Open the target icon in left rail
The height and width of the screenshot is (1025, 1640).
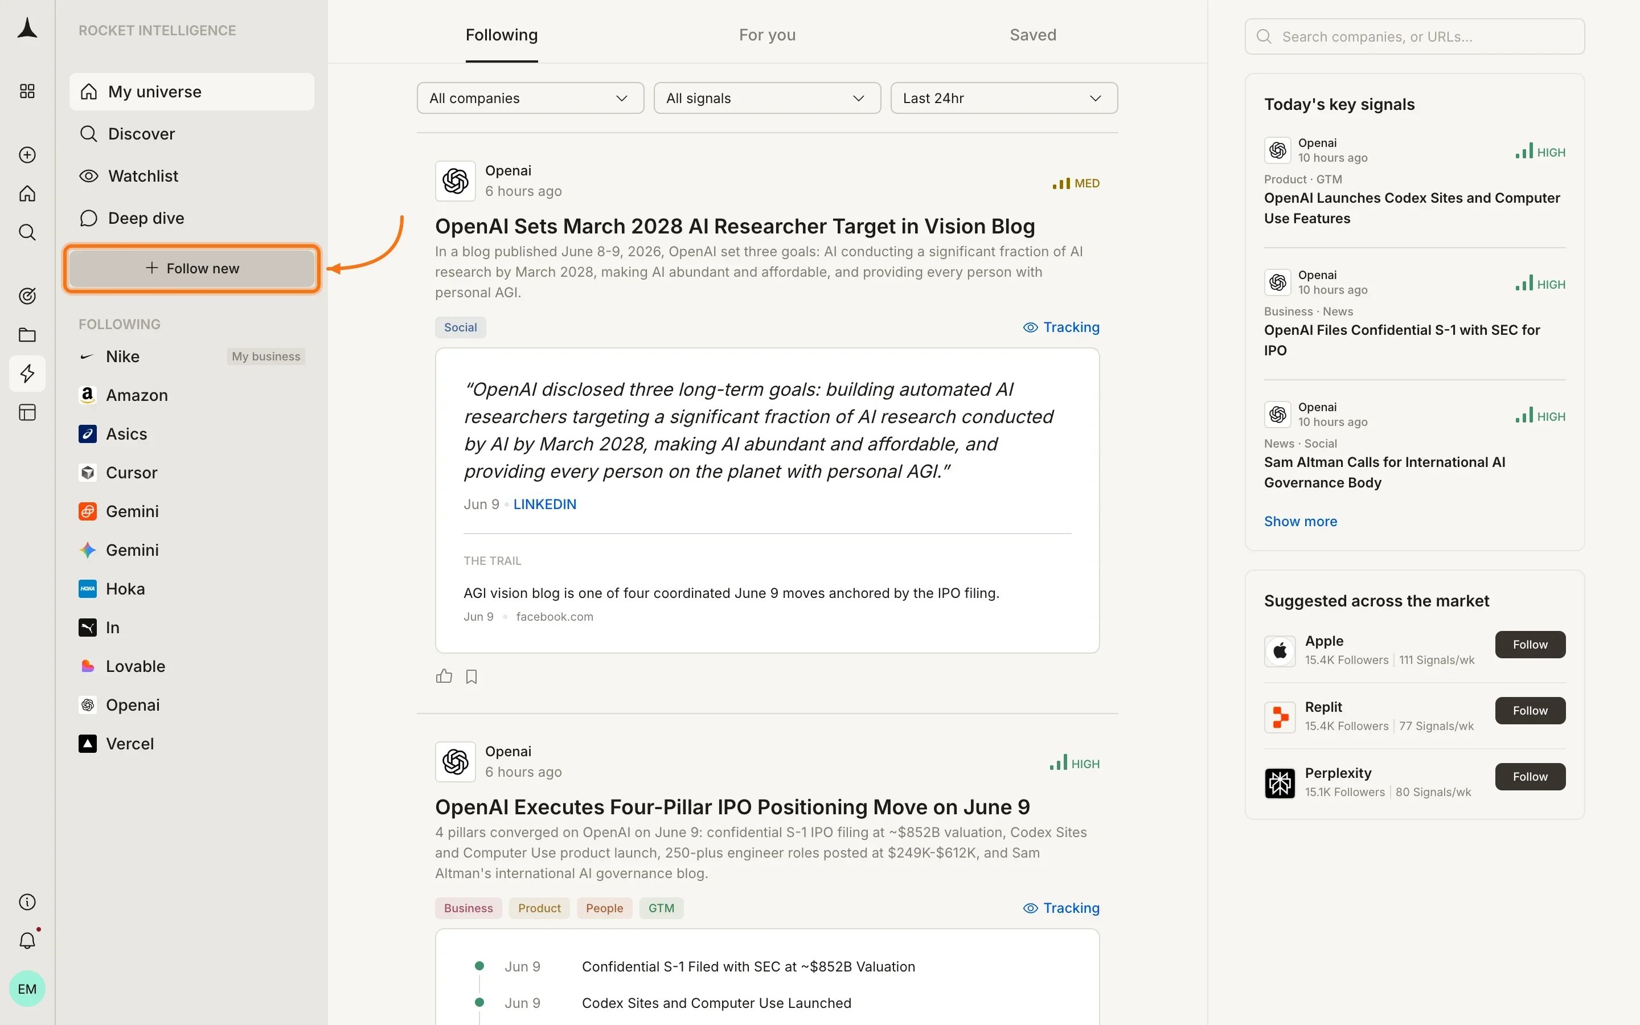27,296
